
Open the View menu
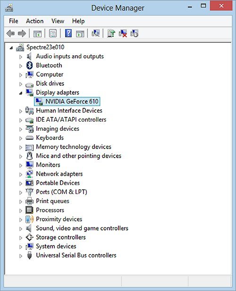(x=58, y=21)
